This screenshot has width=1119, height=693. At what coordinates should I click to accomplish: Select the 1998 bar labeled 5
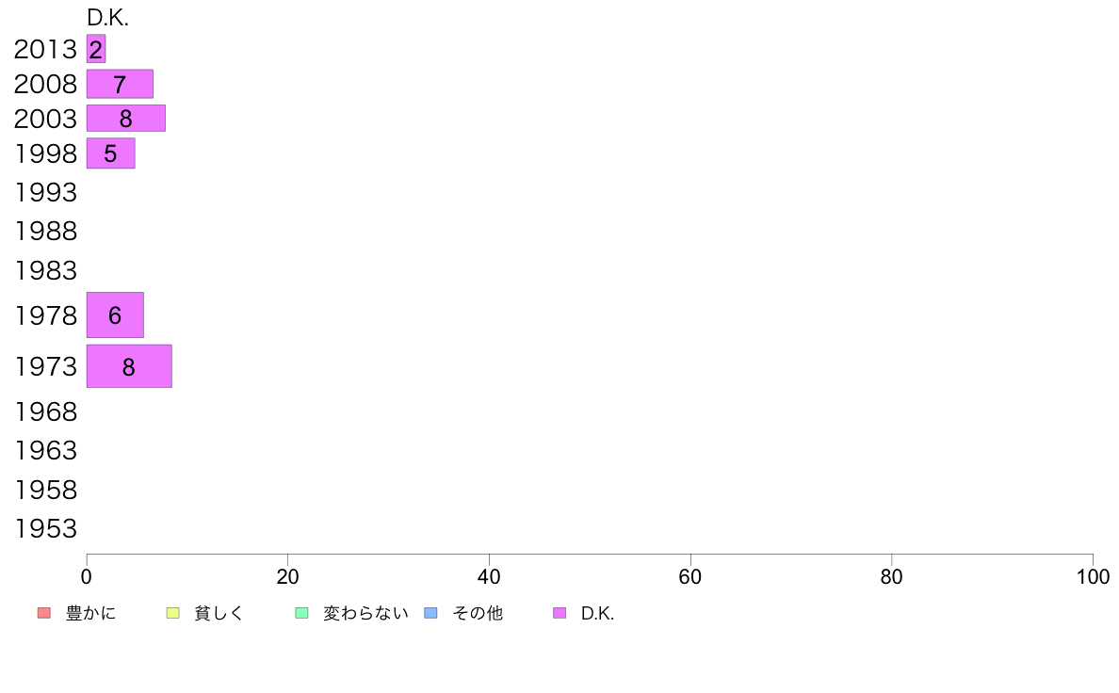pos(110,153)
